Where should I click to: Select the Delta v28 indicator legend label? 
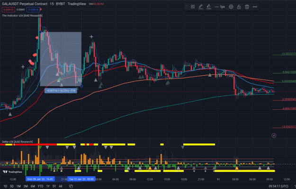point(18,142)
